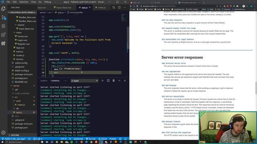This screenshot has height=144, width=257.
Task: Open the View menu
Action: tap(33, 2)
